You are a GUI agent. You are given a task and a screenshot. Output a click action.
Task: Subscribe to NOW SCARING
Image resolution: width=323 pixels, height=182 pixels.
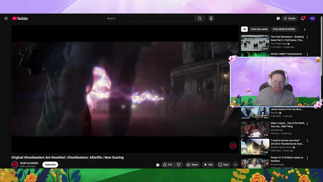(50, 165)
